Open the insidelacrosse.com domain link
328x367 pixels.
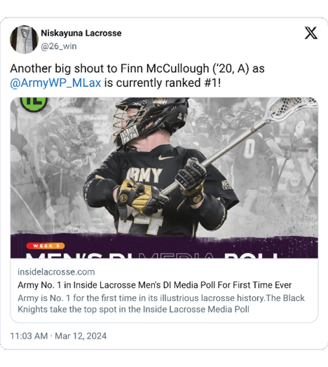pos(56,272)
